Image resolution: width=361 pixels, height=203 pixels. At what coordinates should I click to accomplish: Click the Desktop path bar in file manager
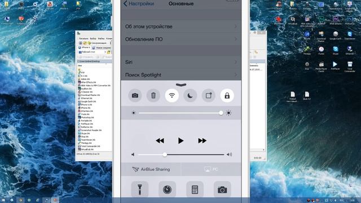(94, 61)
